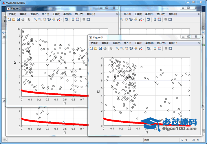Open file icon in Figure 1 toolbar
The width and height of the screenshot is (207, 144).
coord(14,19)
